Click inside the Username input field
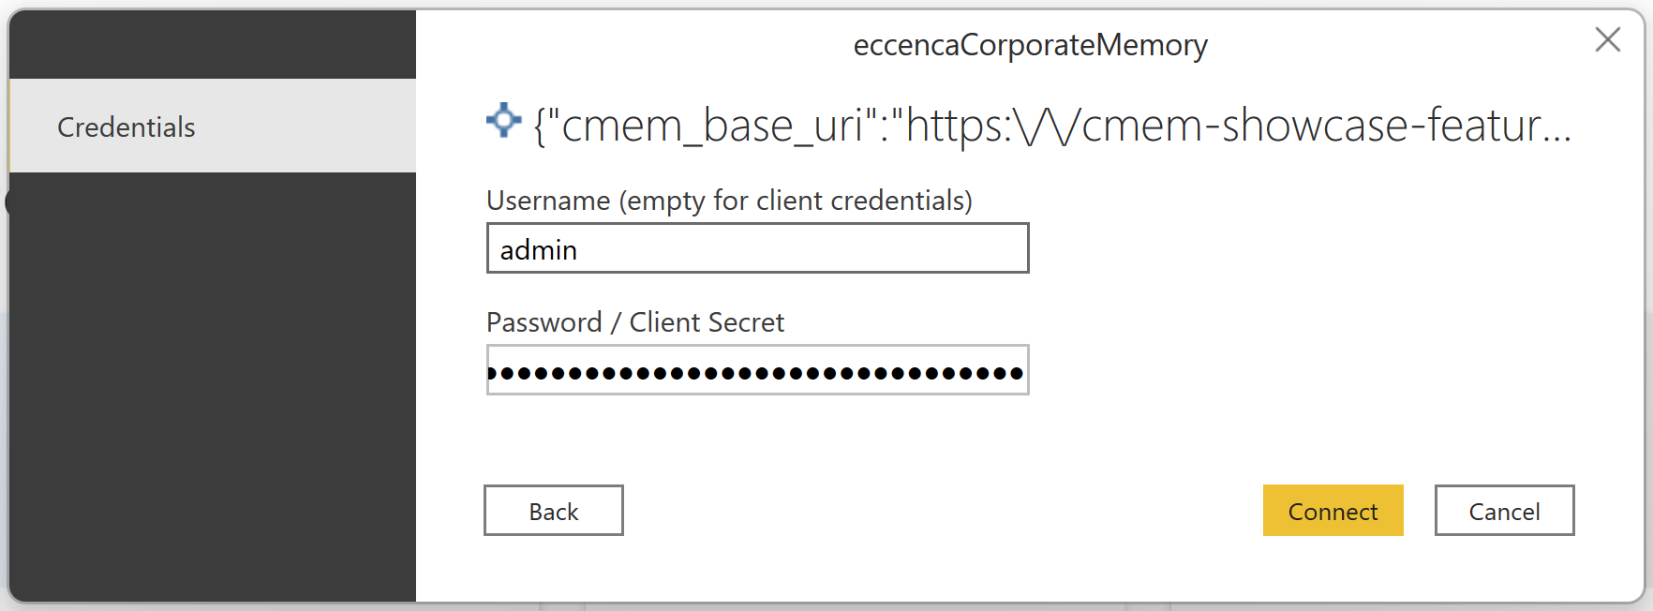1653x611 pixels. [x=757, y=248]
